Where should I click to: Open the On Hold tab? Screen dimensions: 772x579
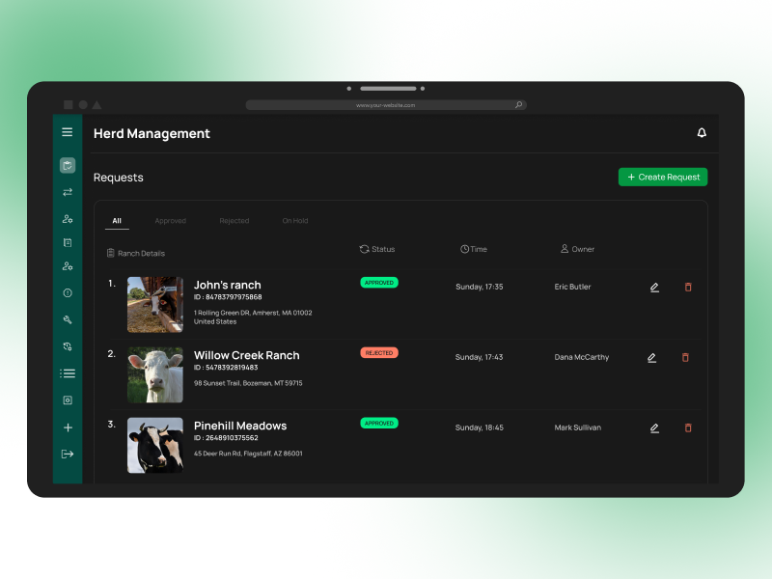(294, 220)
